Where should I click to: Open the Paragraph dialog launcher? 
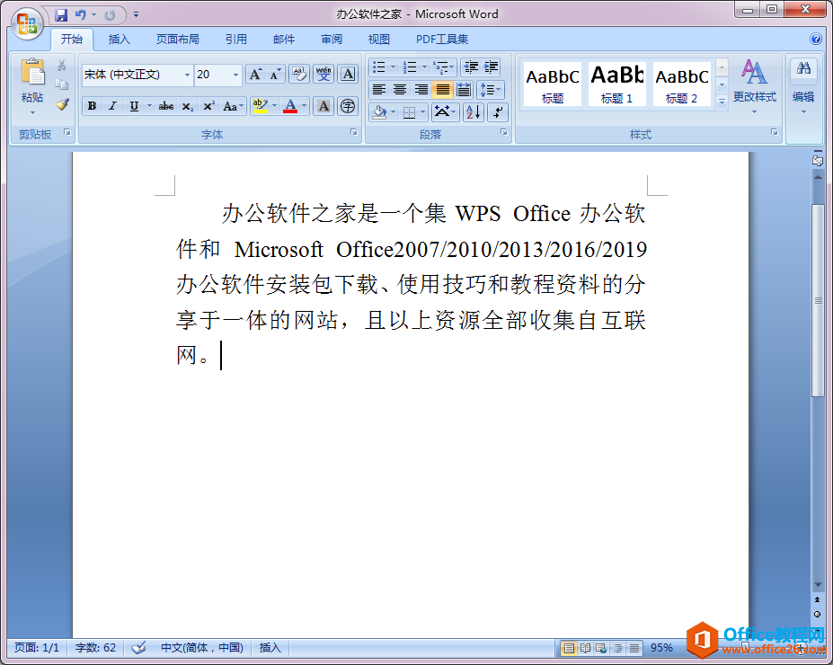(503, 132)
